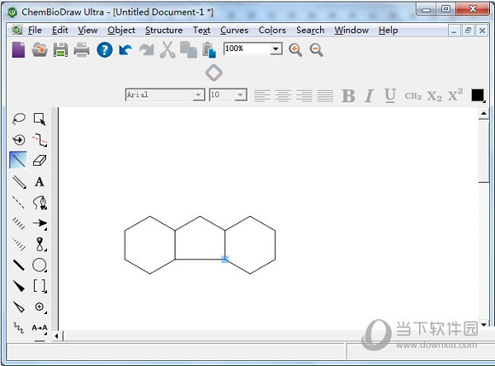Toggle subscript X2 formatting
This screenshot has width=495, height=366.
coord(435,96)
